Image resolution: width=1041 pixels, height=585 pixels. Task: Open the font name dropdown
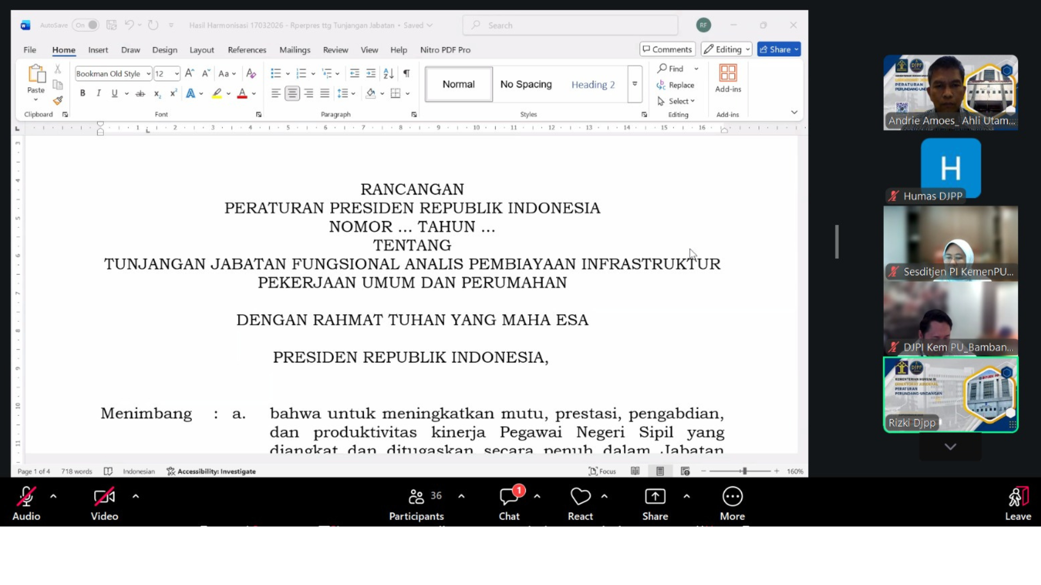tap(148, 74)
